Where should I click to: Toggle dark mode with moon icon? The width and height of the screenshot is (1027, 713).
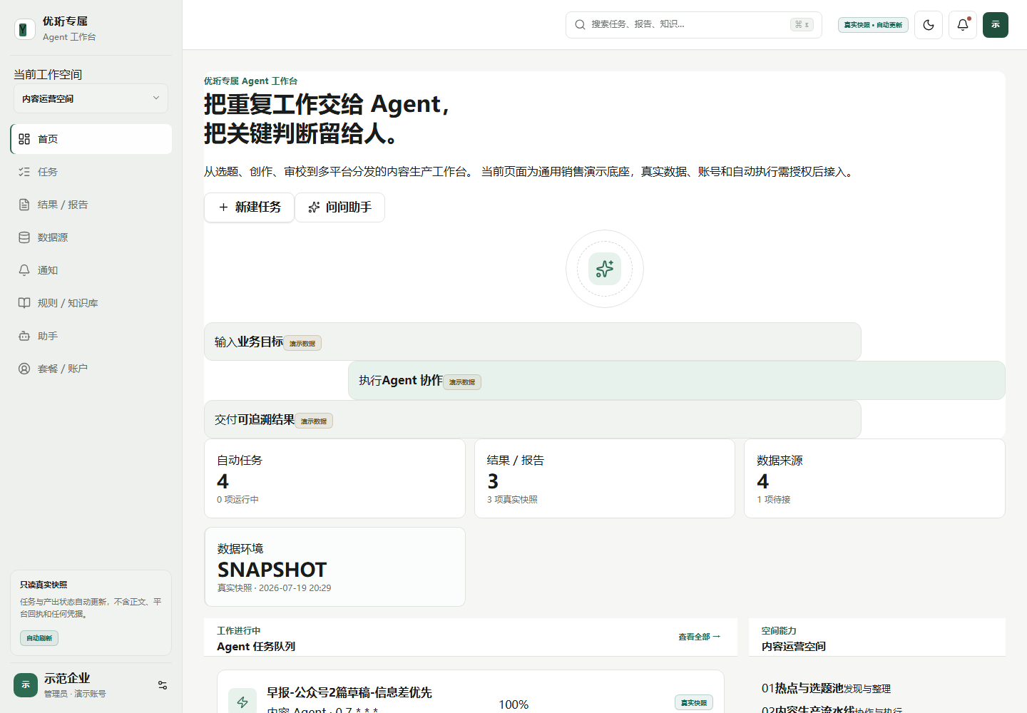(x=929, y=25)
